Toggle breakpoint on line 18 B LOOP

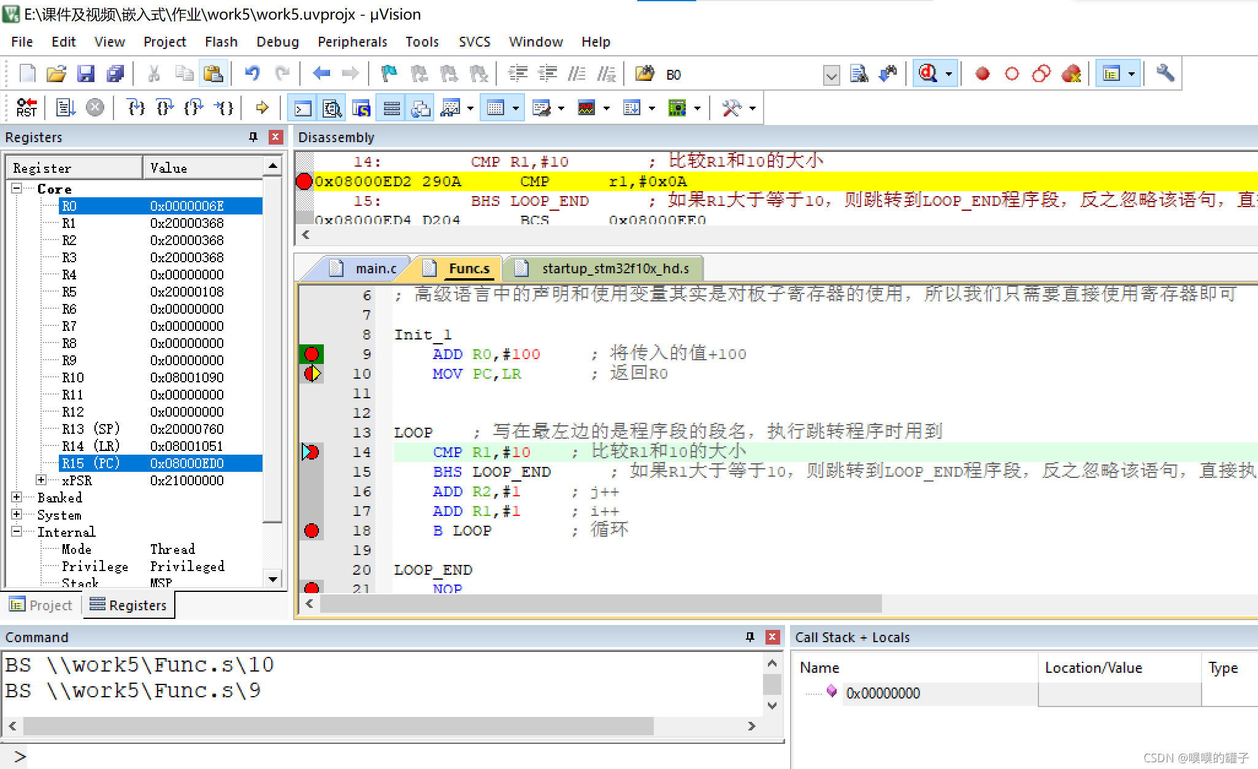[312, 531]
